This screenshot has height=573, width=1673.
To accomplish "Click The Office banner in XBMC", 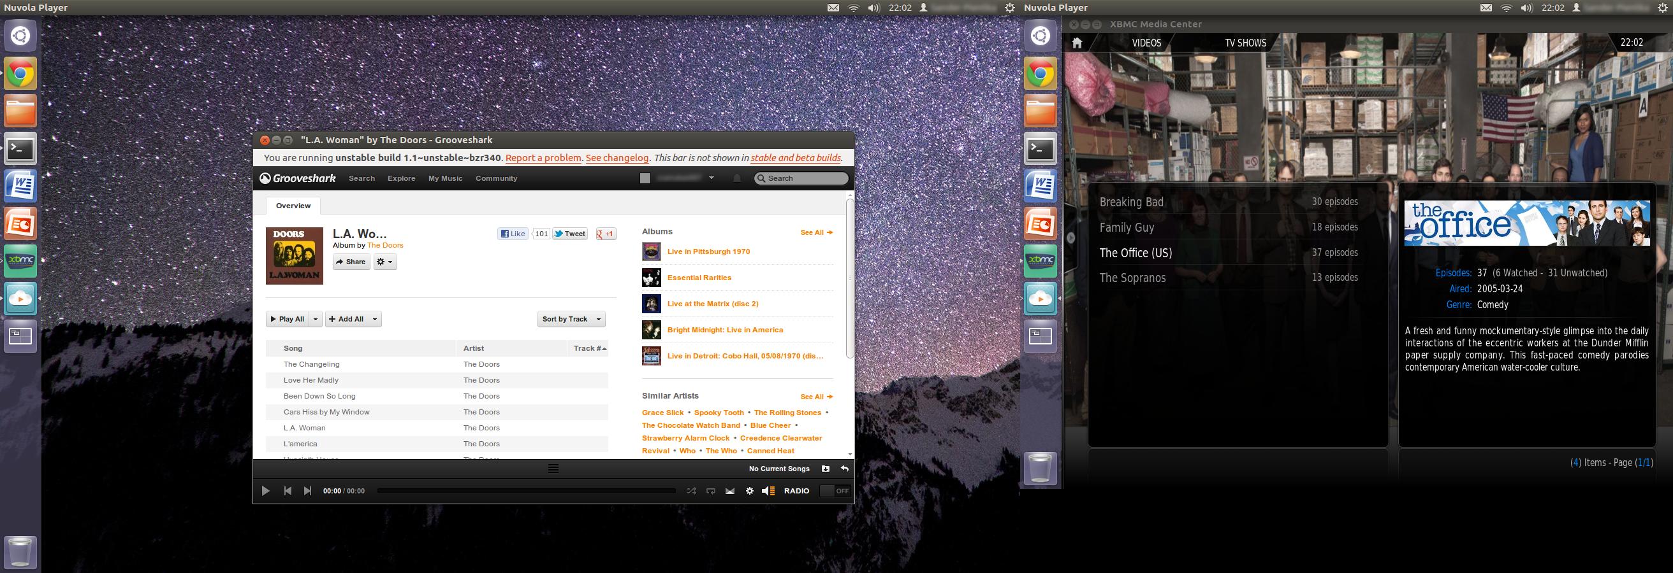I will tap(1527, 223).
